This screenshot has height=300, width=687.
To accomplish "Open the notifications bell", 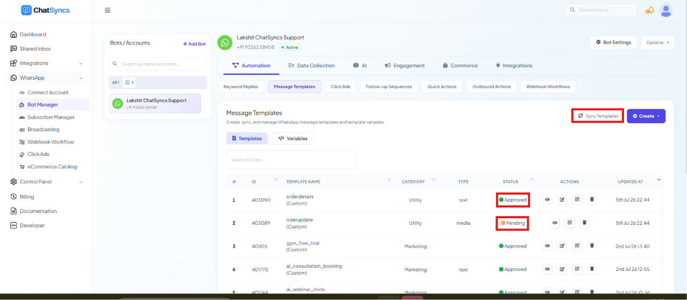I will point(650,10).
